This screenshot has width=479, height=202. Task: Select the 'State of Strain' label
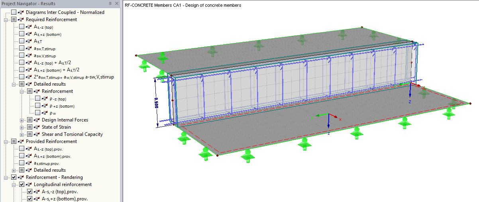pyautogui.click(x=57, y=127)
